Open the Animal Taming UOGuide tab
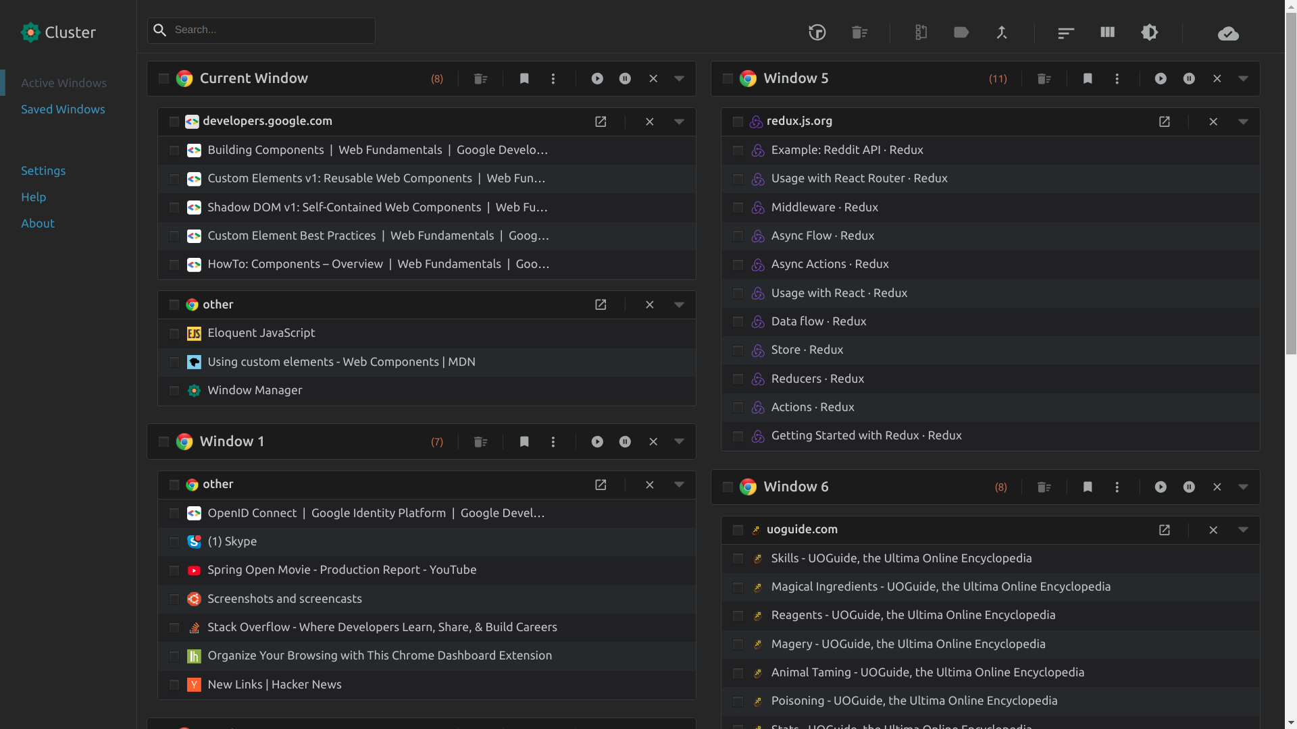 pyautogui.click(x=990, y=673)
